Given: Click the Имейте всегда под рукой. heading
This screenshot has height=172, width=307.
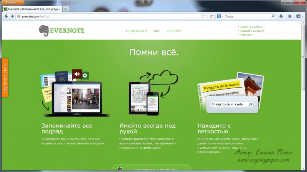Looking at the screenshot, I should coord(147,128).
